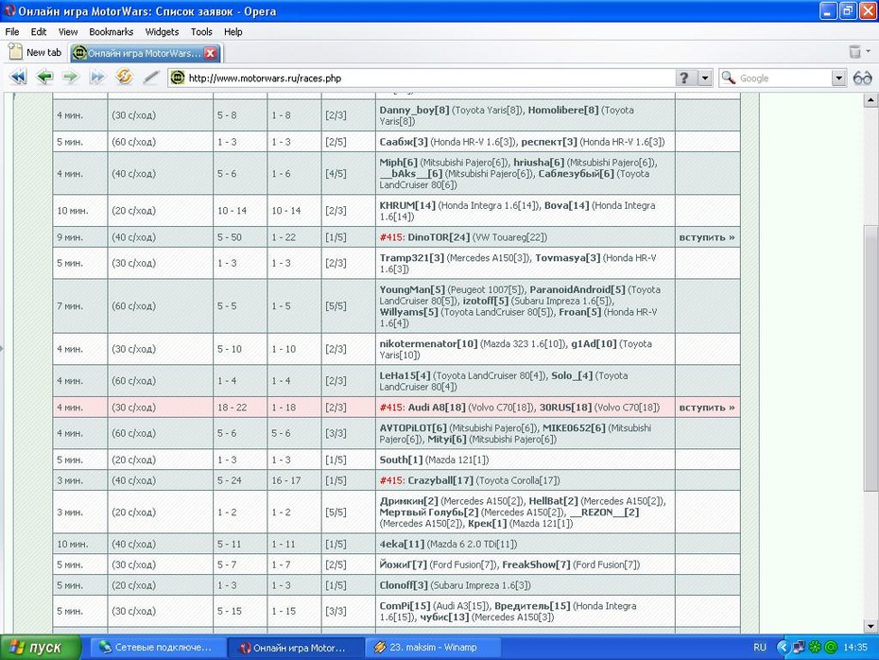Join the DinoTOR race via вступить
This screenshot has height=660, width=879.
point(707,237)
